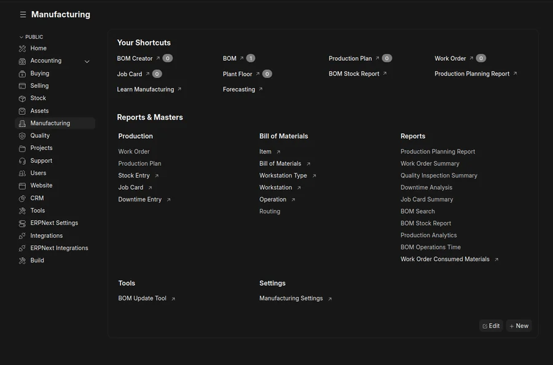
Task: Open Job Card Summary report
Action: 427,199
